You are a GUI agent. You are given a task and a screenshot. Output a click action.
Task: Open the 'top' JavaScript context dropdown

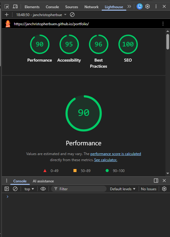[x=29, y=189]
